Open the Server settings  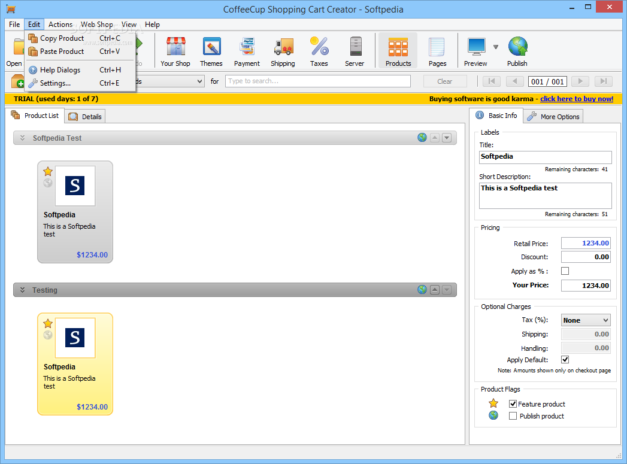tap(355, 51)
